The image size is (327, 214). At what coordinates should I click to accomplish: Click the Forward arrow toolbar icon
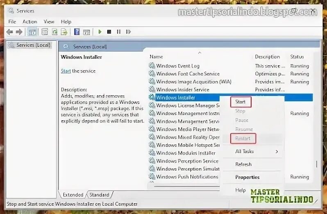(x=19, y=32)
